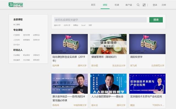
Task: Click teacher name 郑飞虎
Action: [133, 66]
